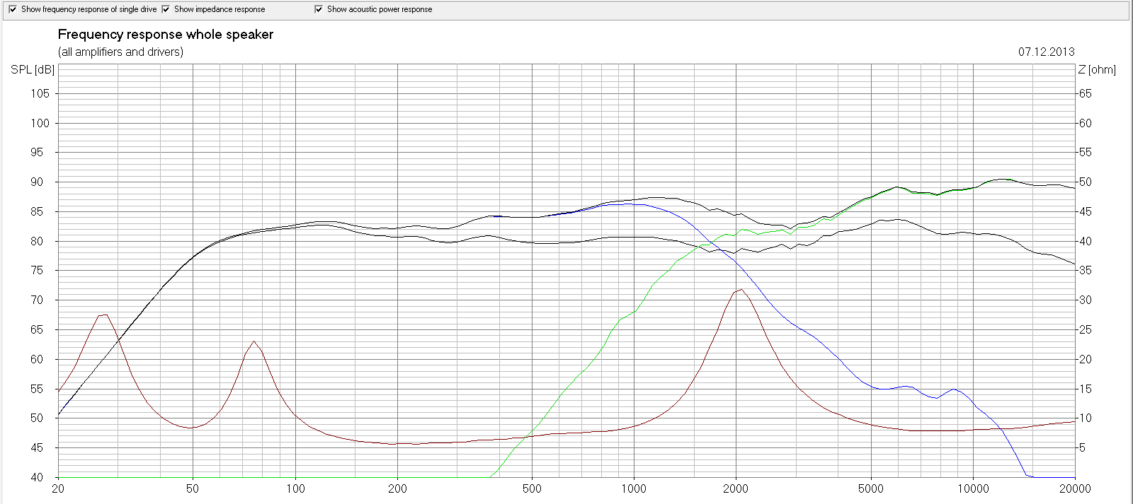Click the 5 ohm label on the impedance axis
1133x504 pixels.
(x=1082, y=447)
